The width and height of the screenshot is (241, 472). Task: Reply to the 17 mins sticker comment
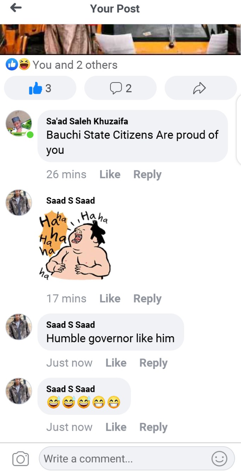coord(147,298)
